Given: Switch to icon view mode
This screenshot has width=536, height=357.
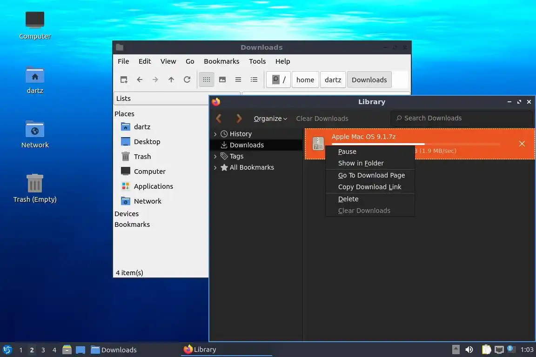Looking at the screenshot, I should [x=207, y=79].
